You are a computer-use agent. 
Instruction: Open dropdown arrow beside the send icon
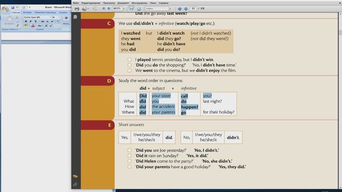click(88, 9)
